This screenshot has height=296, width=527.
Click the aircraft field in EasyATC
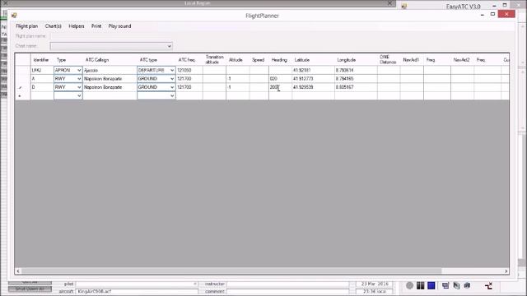pyautogui.click(x=136, y=291)
